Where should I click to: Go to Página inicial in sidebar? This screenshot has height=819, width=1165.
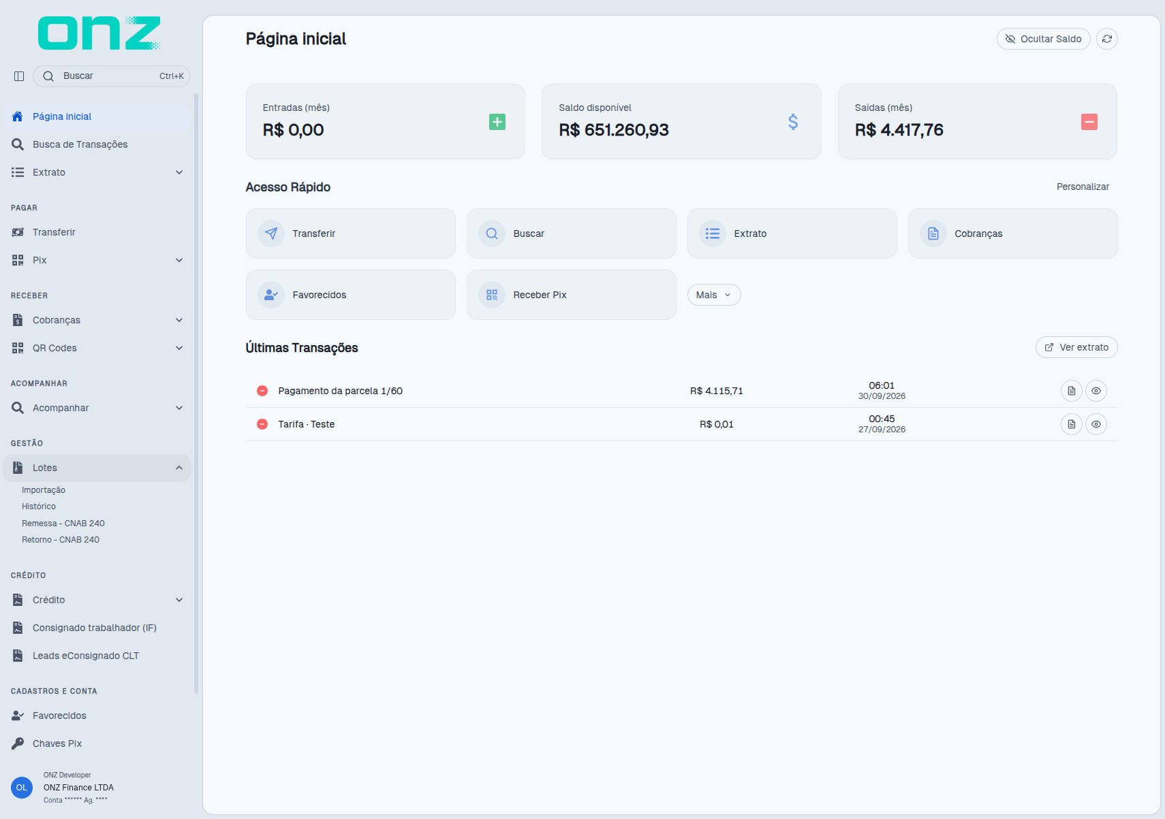click(97, 116)
